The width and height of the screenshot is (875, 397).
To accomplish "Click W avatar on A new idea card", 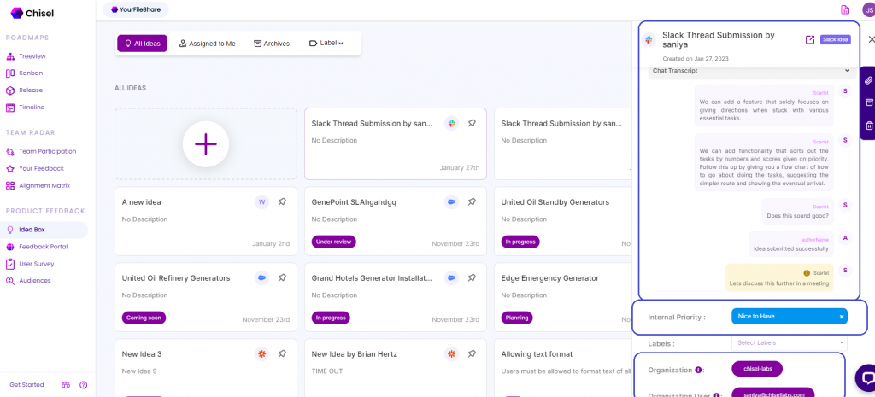I will (261, 201).
